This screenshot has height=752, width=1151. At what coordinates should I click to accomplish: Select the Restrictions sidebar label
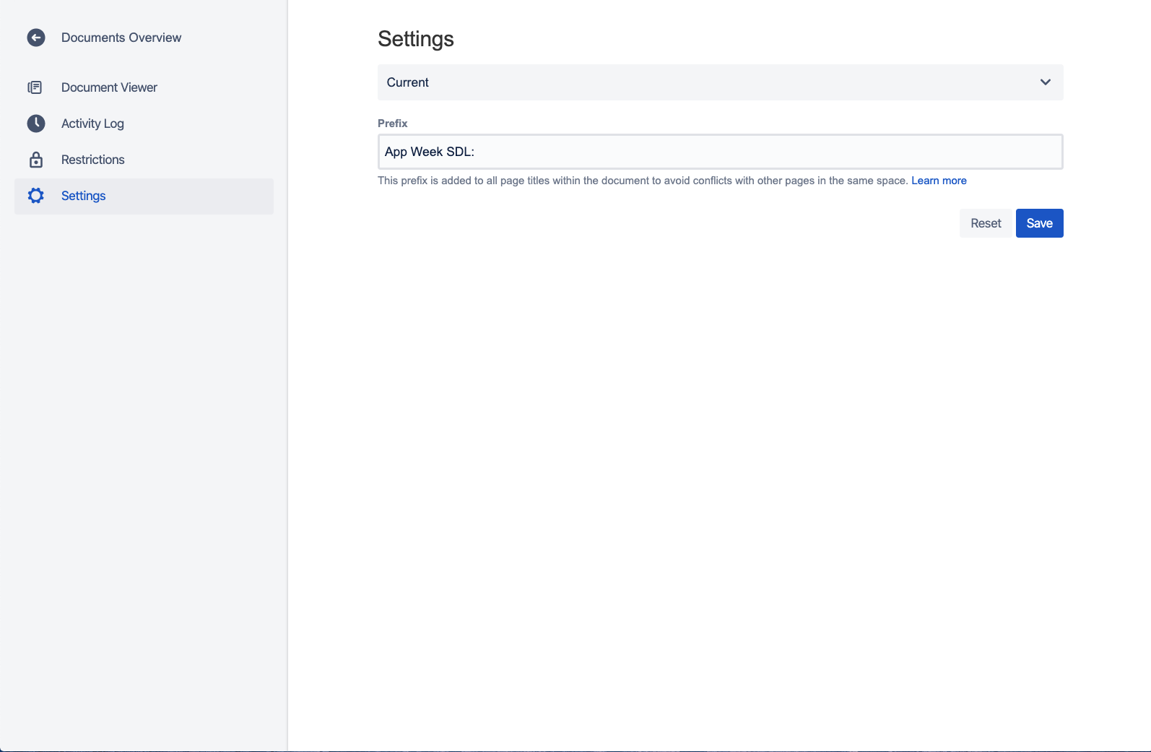(x=92, y=160)
